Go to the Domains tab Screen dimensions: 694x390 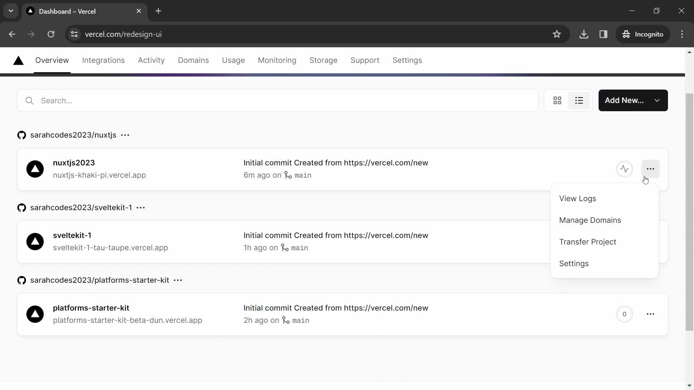coord(193,60)
